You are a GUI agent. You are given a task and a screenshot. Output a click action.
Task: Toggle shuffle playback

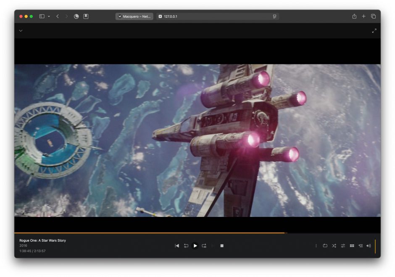tap(334, 246)
